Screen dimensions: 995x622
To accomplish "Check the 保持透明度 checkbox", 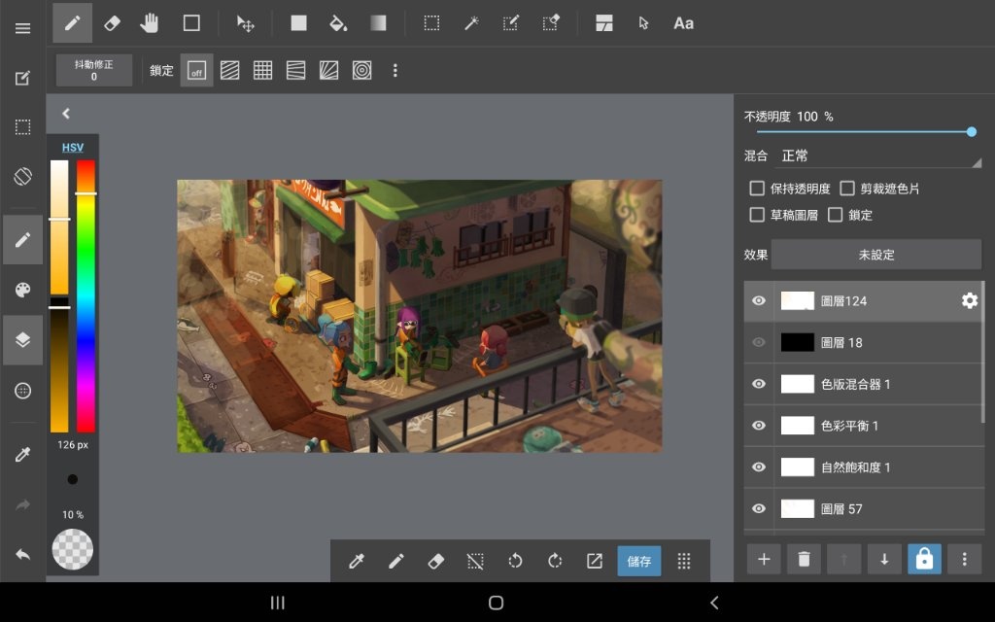I will point(756,189).
